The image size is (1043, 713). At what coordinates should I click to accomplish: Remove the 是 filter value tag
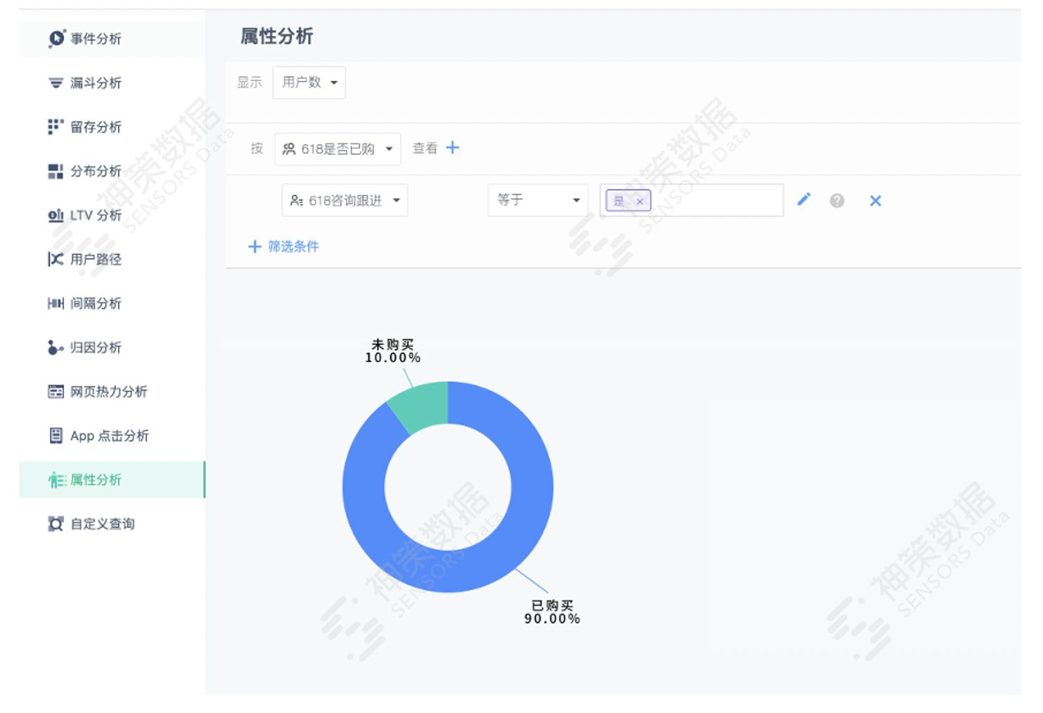[x=640, y=201]
